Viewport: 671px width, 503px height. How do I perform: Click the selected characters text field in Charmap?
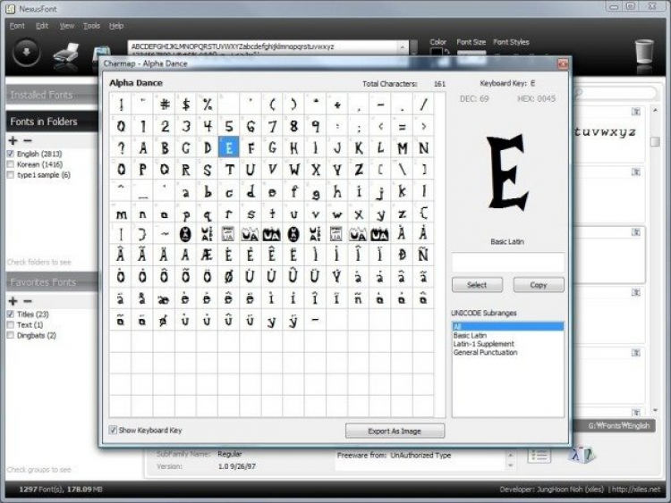[508, 262]
